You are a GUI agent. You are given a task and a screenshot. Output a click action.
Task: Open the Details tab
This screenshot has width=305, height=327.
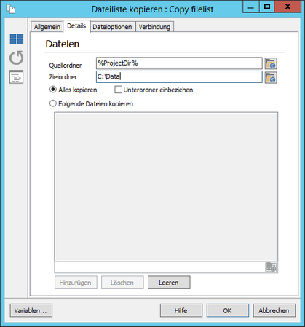click(x=76, y=26)
